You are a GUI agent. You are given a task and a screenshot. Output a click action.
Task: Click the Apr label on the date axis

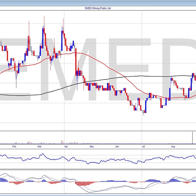point(66,146)
